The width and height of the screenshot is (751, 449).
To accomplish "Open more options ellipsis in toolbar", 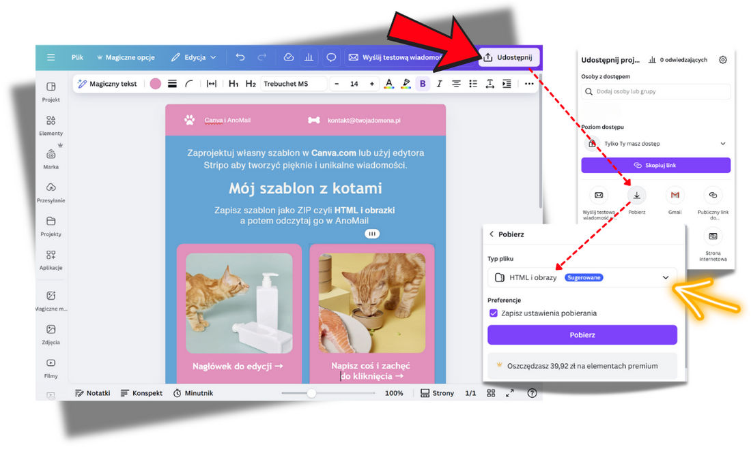I will tap(528, 84).
